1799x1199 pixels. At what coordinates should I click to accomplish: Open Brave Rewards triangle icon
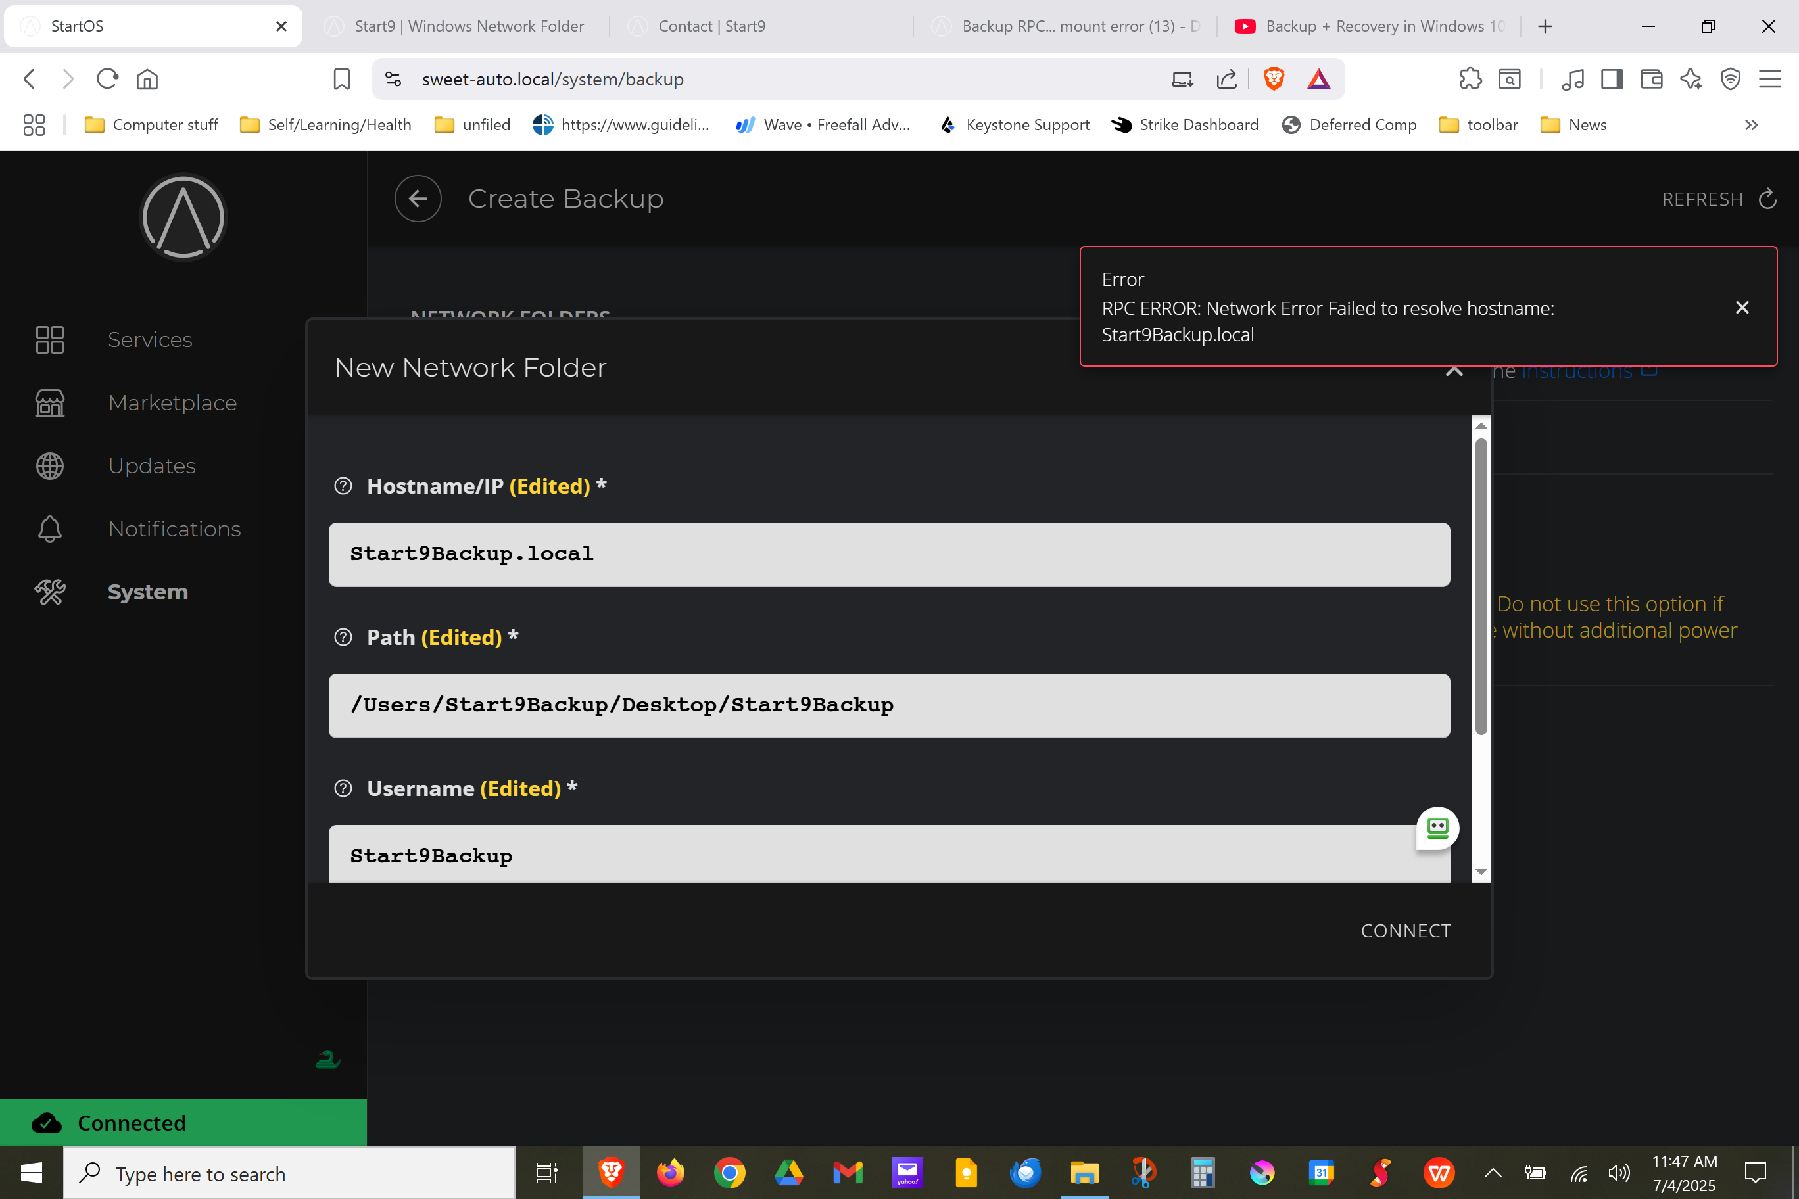pyautogui.click(x=1318, y=79)
